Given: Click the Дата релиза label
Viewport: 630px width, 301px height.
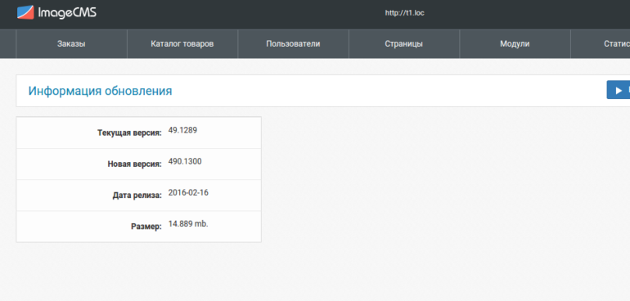Looking at the screenshot, I should [137, 195].
